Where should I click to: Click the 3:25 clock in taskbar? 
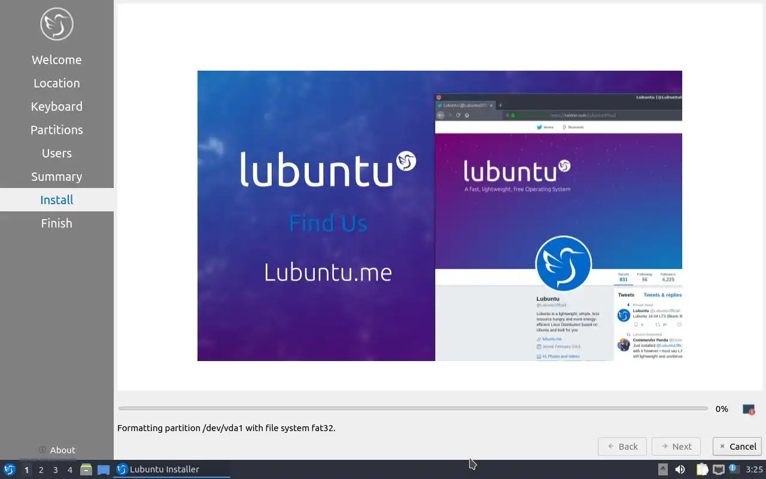(x=754, y=469)
